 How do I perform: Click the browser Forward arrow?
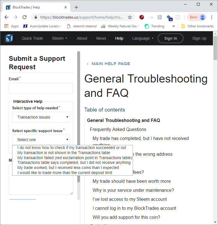point(15,17)
